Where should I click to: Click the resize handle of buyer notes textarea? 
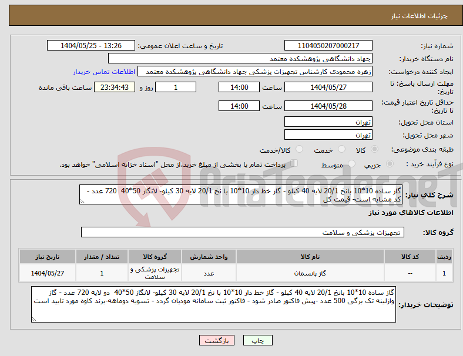[34, 320]
